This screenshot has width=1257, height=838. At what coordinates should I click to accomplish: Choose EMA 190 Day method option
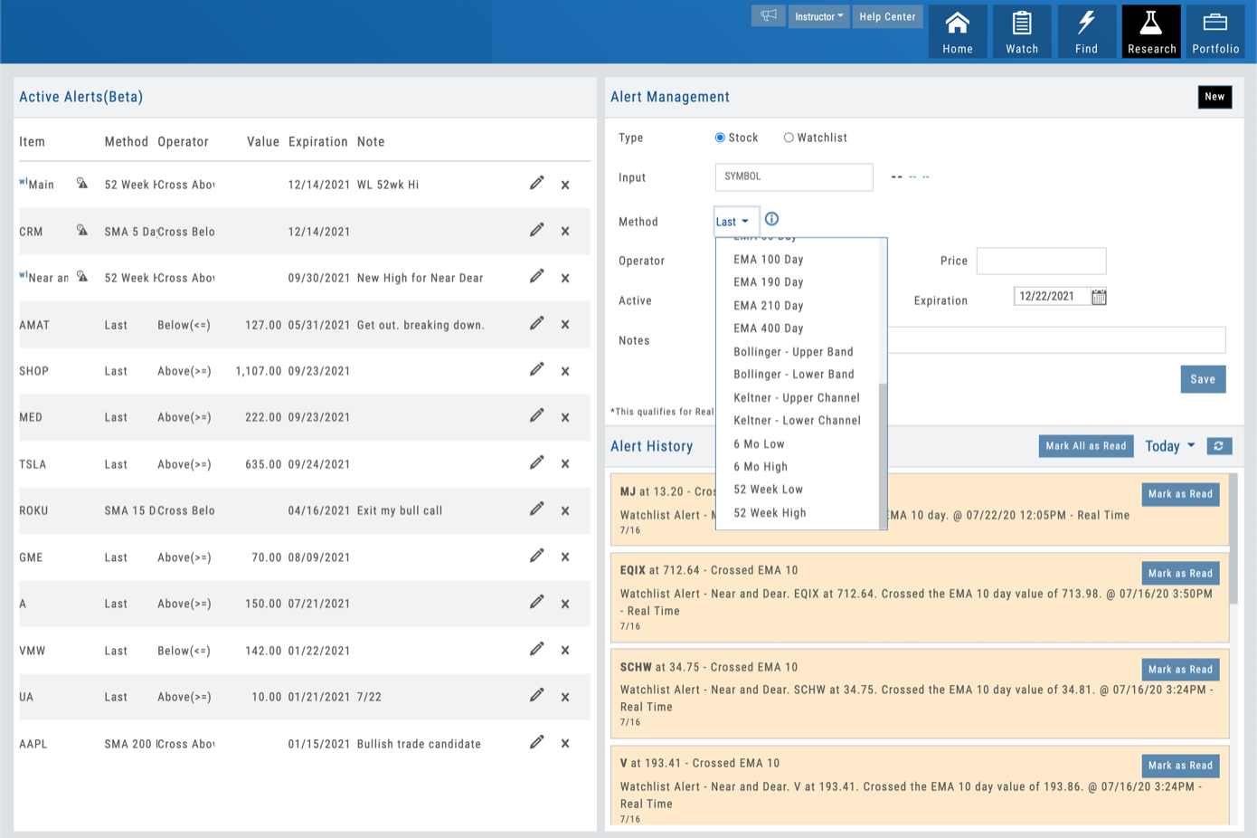point(769,282)
